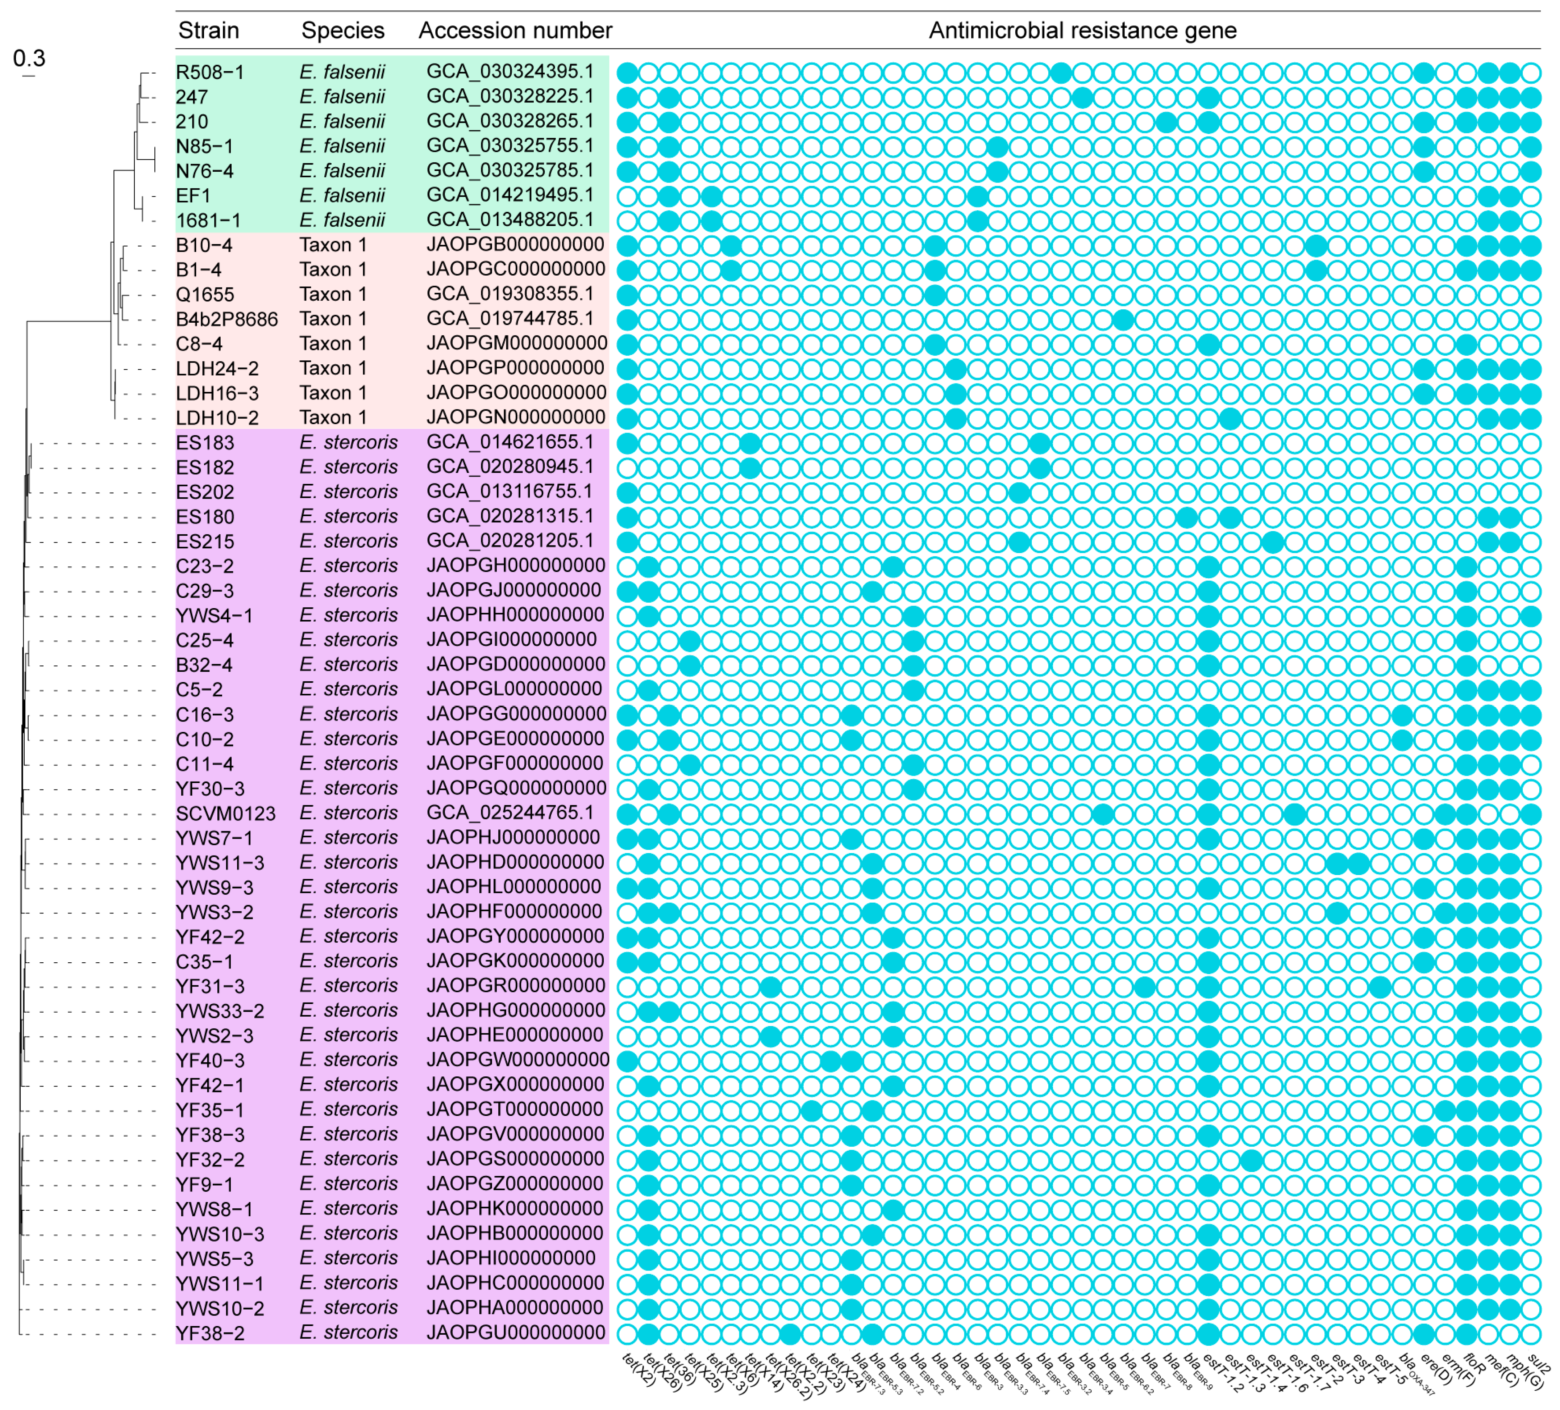1560x1410 pixels.
Task: Open accession JAOPGU000000000
Action: (515, 1332)
